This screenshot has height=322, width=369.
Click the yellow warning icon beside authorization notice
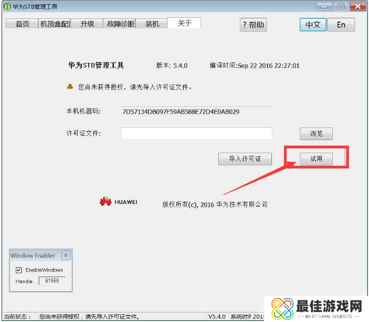click(x=70, y=86)
